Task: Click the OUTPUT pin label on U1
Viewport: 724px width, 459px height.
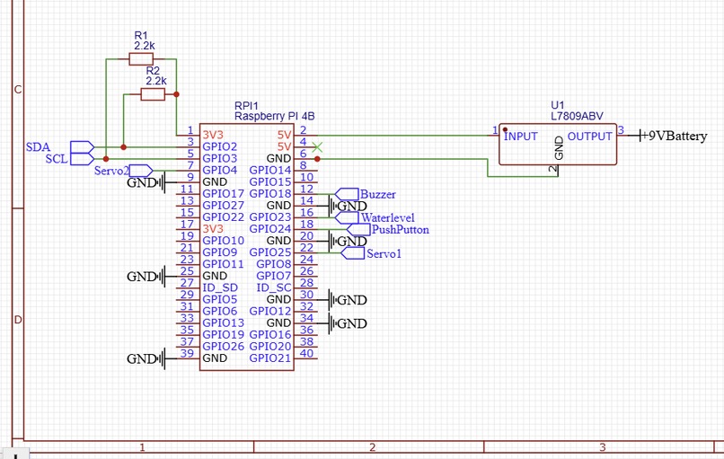Action: (x=589, y=137)
